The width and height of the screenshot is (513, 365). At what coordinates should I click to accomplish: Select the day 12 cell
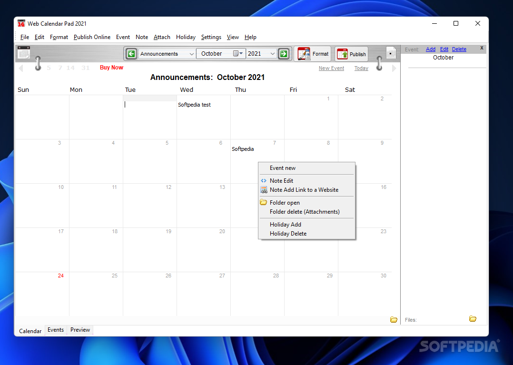(x=150, y=206)
